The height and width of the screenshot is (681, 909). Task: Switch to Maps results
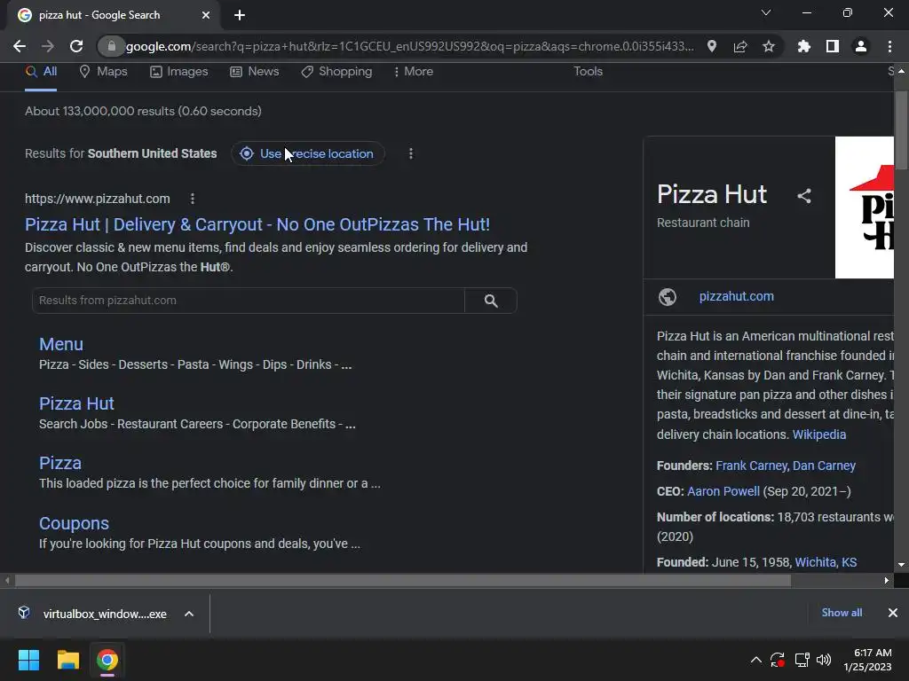click(103, 71)
